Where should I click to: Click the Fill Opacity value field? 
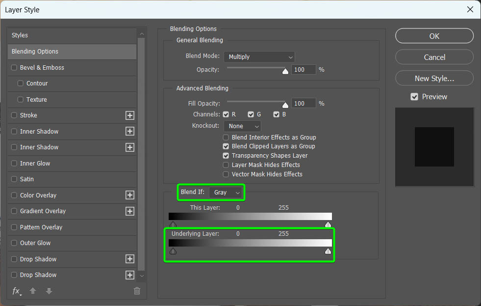pos(304,104)
